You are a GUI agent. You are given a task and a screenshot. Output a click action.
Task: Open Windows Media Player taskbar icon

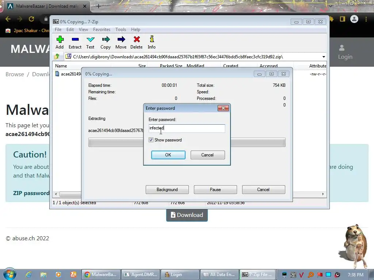58,275
